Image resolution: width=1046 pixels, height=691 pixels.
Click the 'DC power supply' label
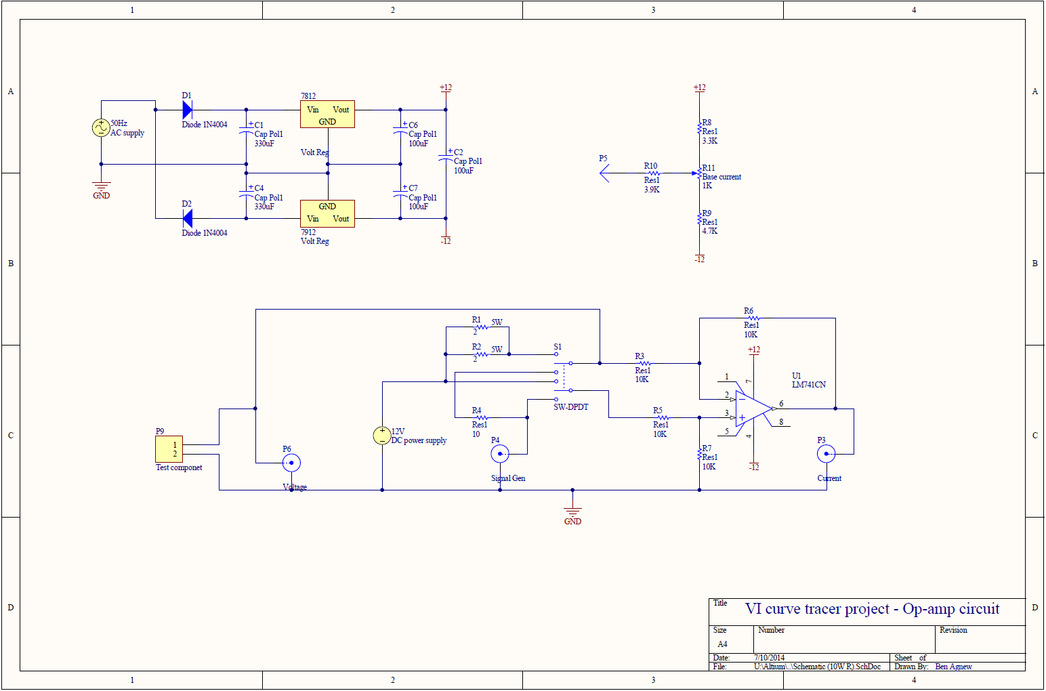click(419, 440)
